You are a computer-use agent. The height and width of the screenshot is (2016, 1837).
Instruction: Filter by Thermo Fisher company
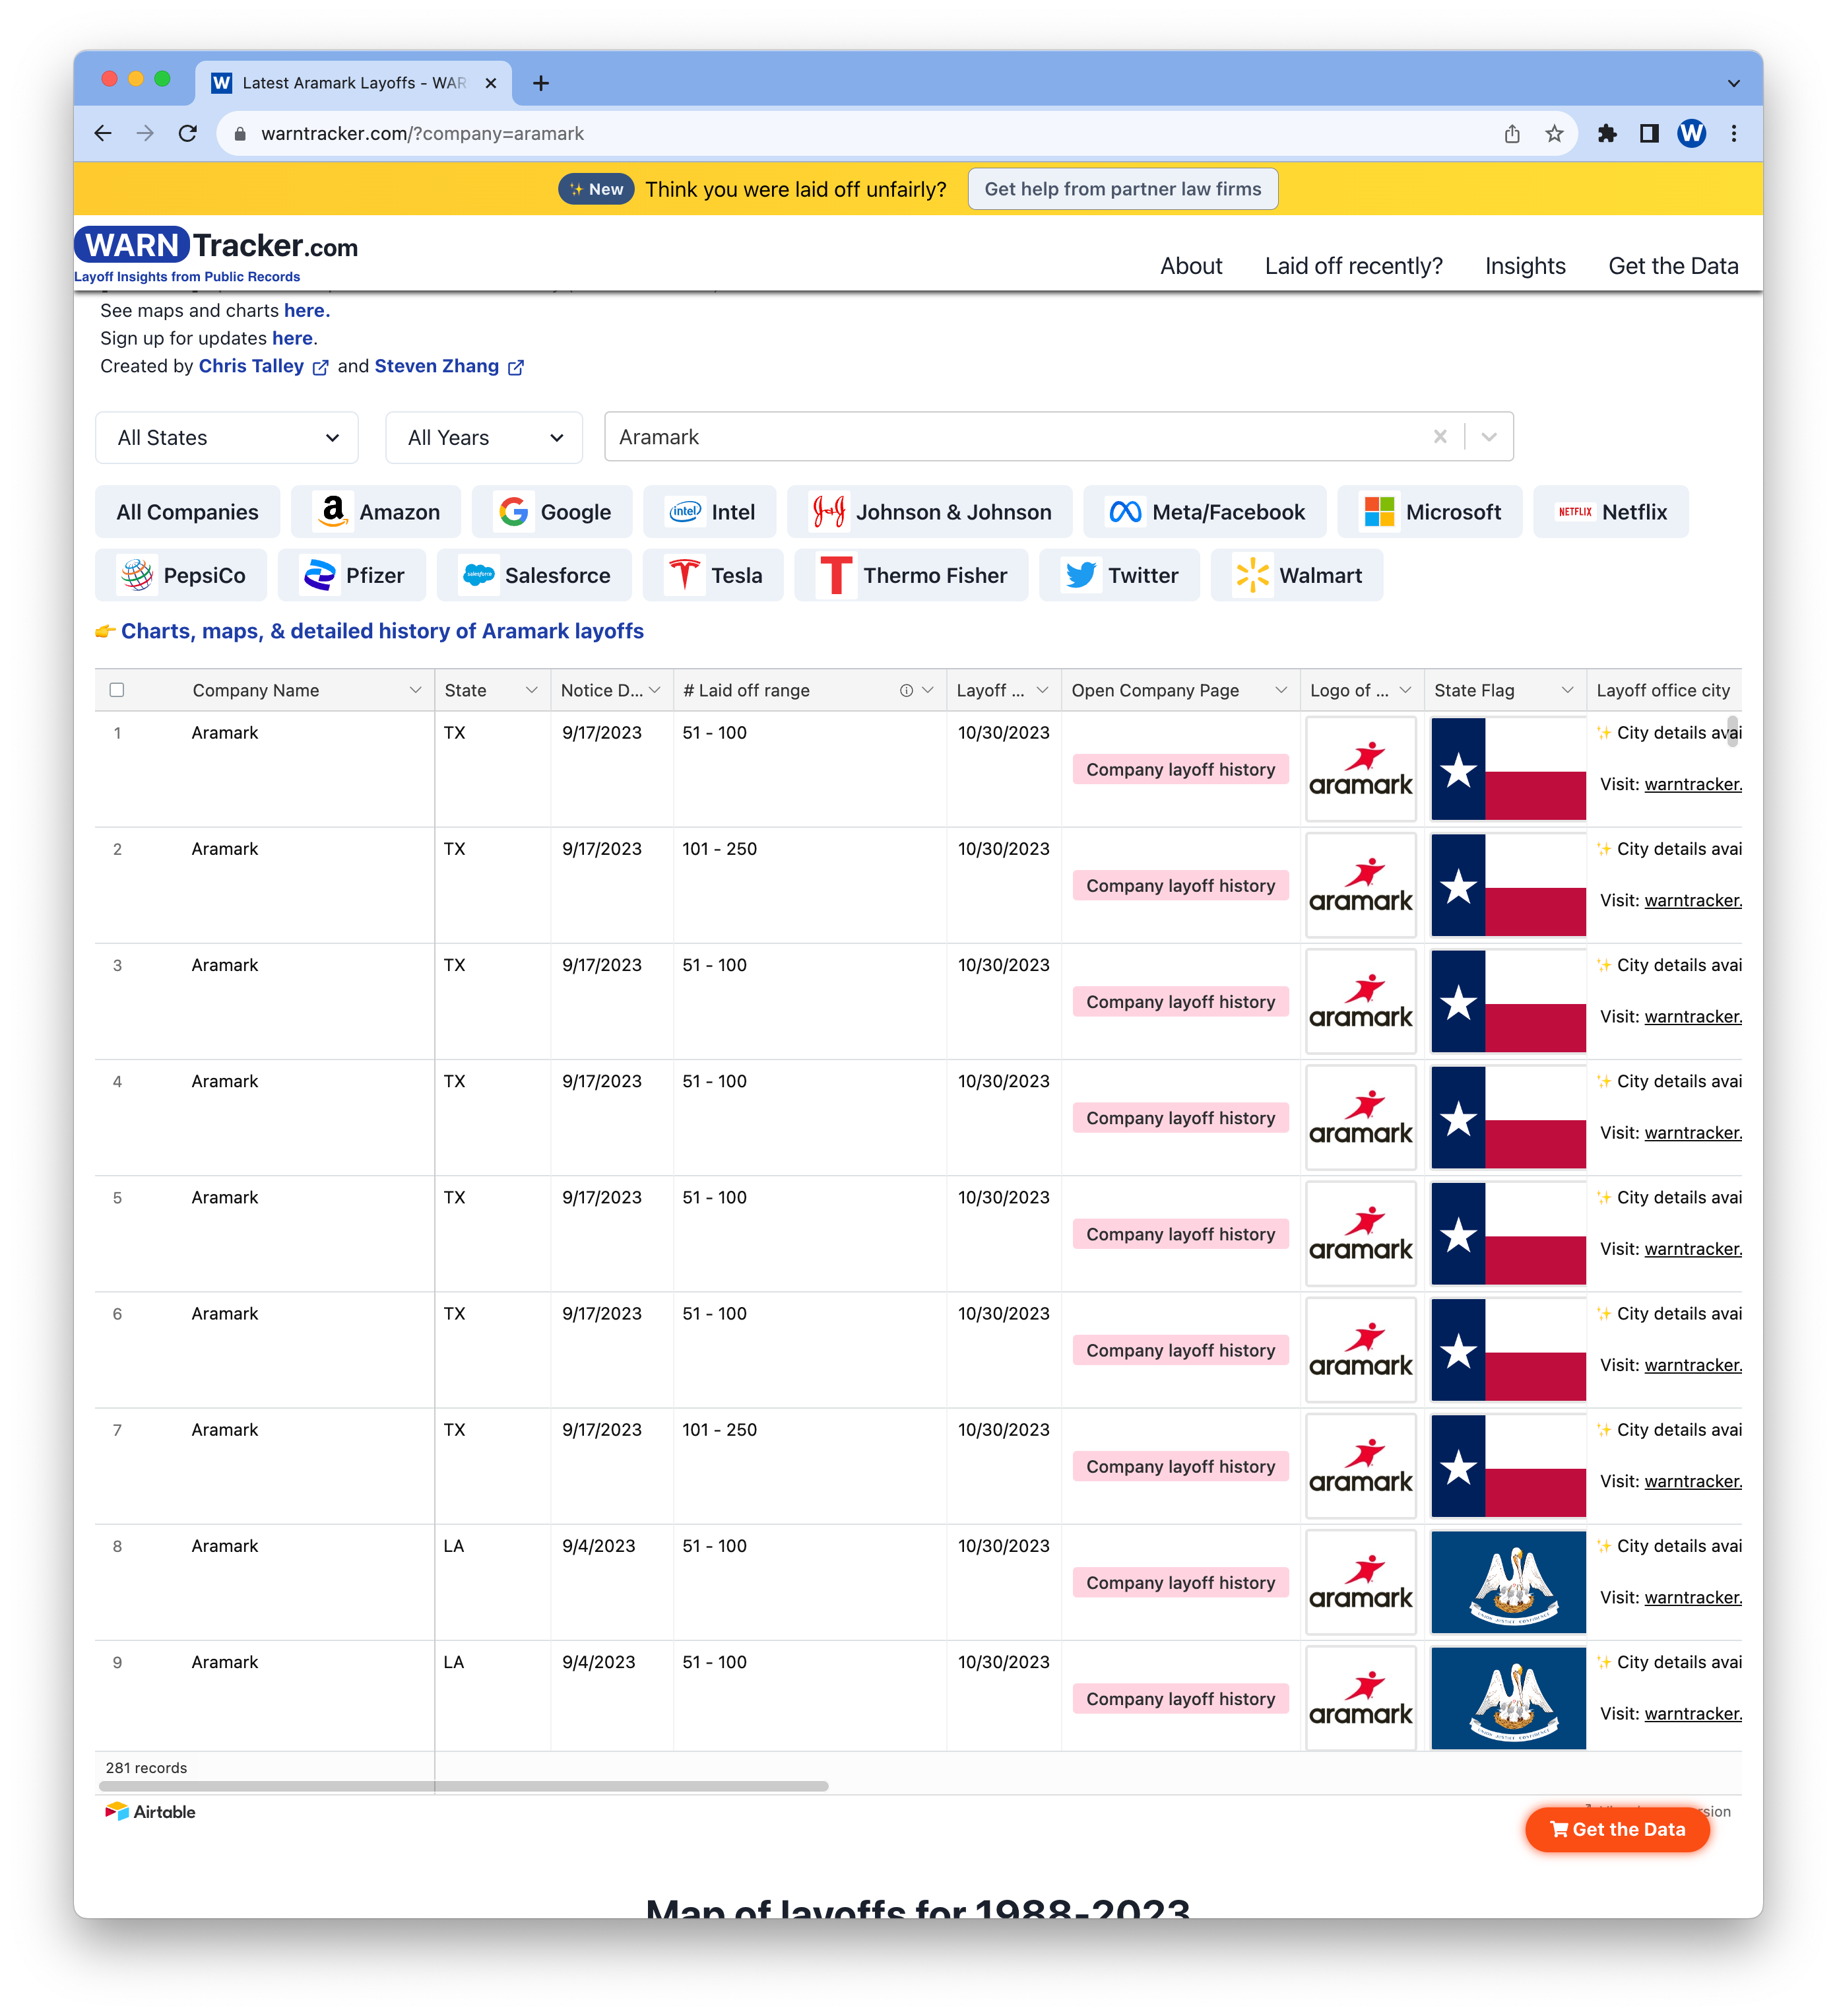[911, 575]
